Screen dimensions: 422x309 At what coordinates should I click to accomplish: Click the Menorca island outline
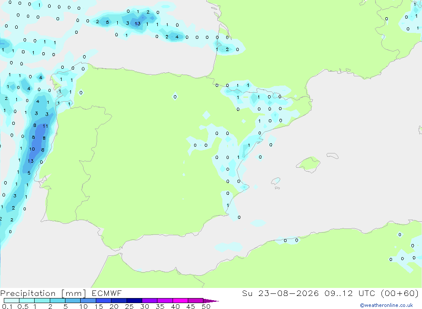[x=333, y=156]
